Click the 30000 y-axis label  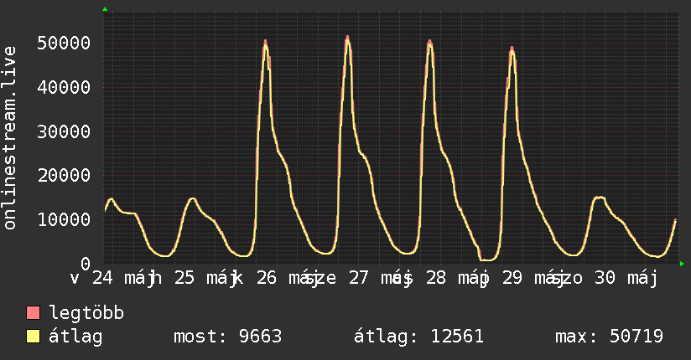[x=64, y=131]
